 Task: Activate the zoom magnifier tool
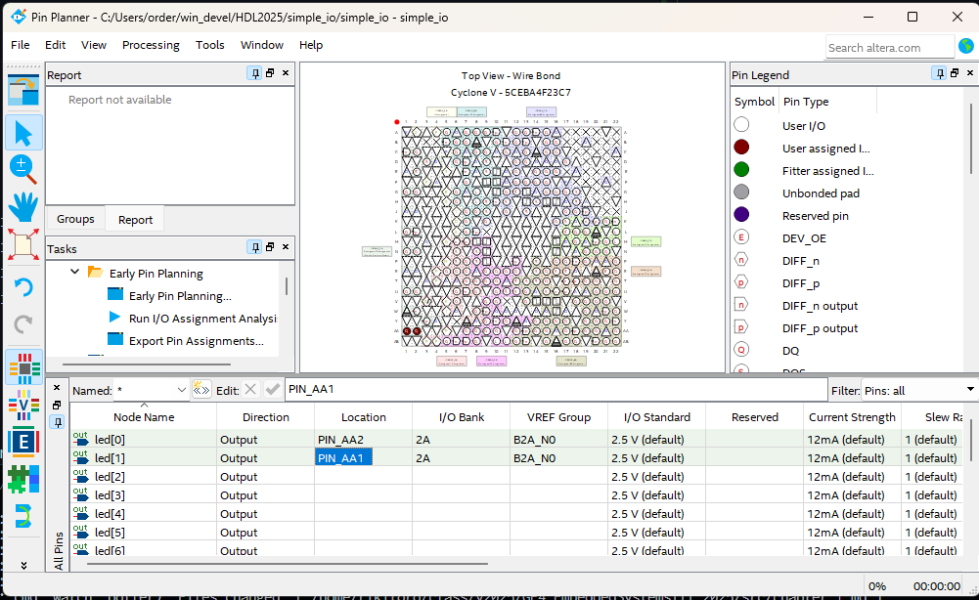point(23,168)
